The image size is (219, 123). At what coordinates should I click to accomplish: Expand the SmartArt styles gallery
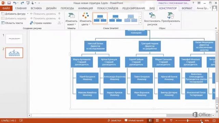[x=140, y=23]
